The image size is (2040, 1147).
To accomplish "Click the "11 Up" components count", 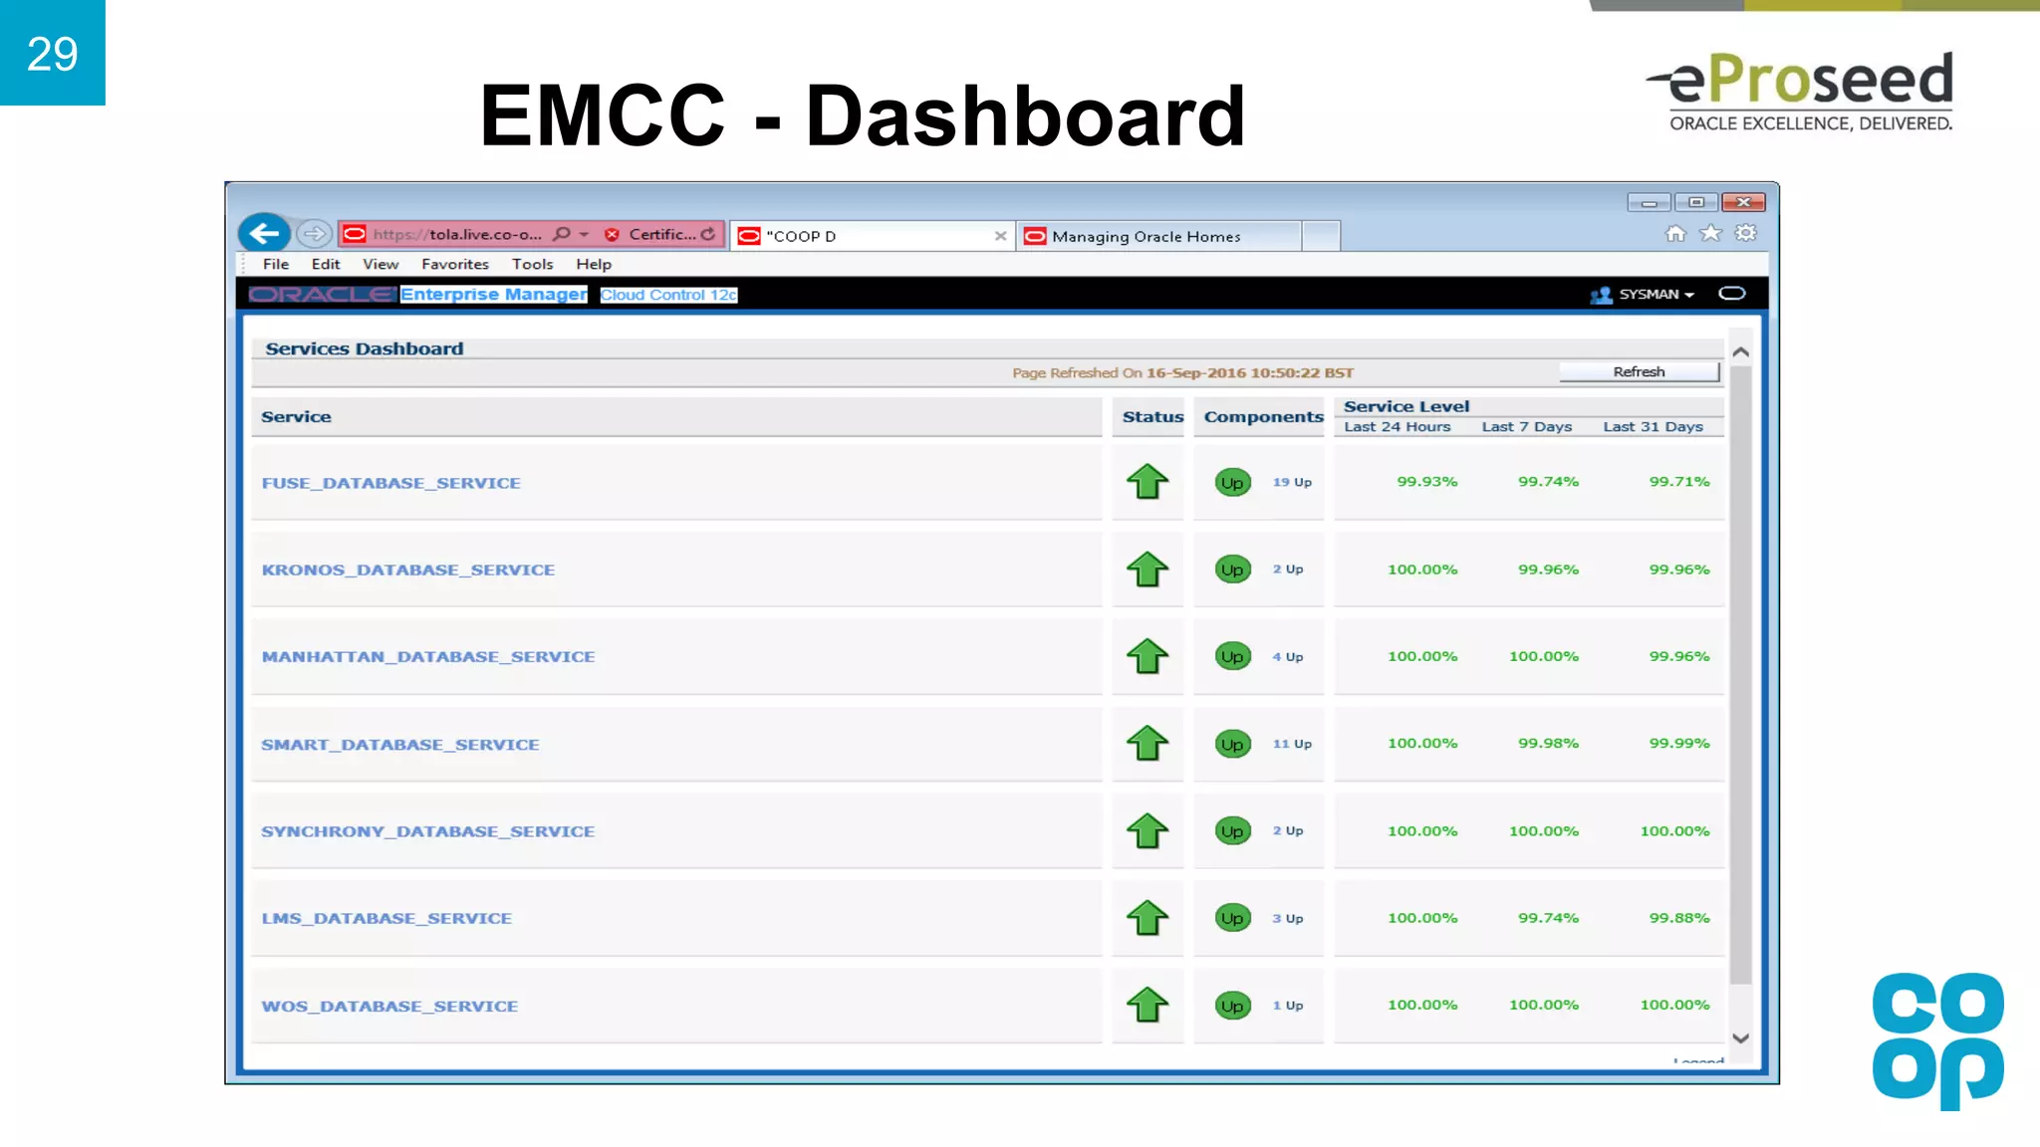I will [1292, 744].
